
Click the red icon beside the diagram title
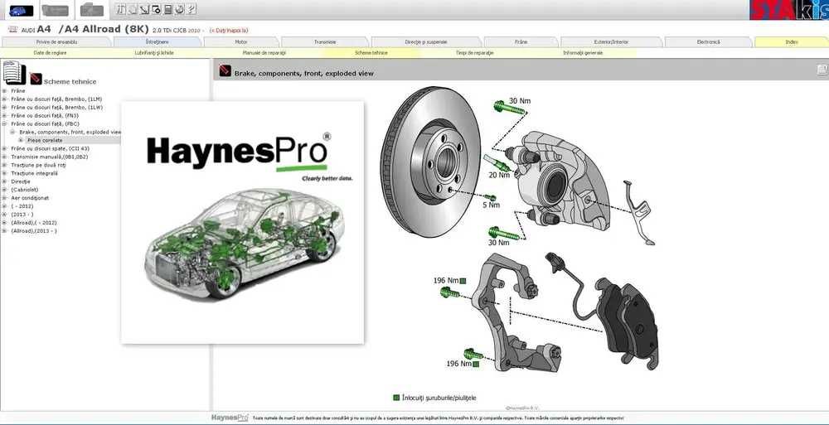point(225,70)
